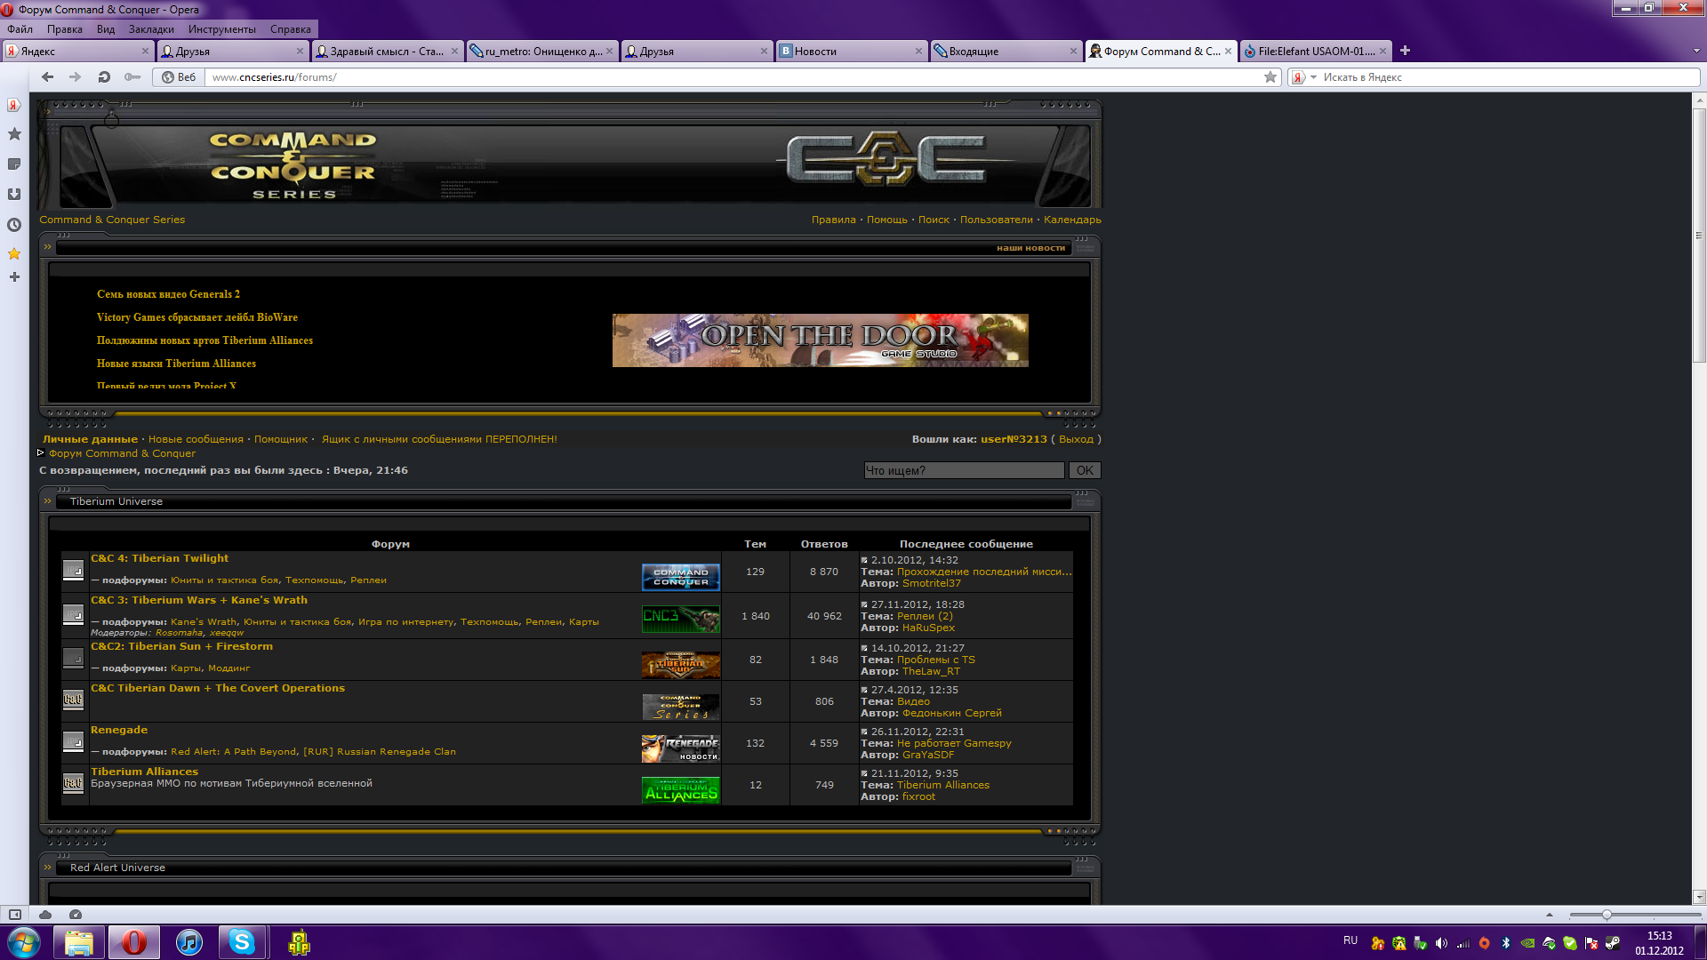Launch iTunes from the taskbar
Screen dimensions: 1707x960
point(188,942)
